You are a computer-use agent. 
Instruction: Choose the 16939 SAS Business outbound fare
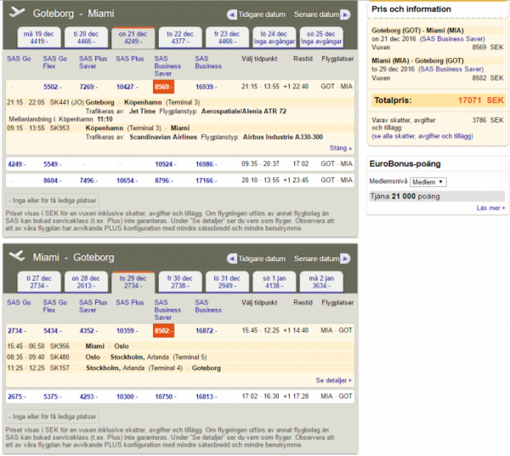pyautogui.click(x=206, y=87)
